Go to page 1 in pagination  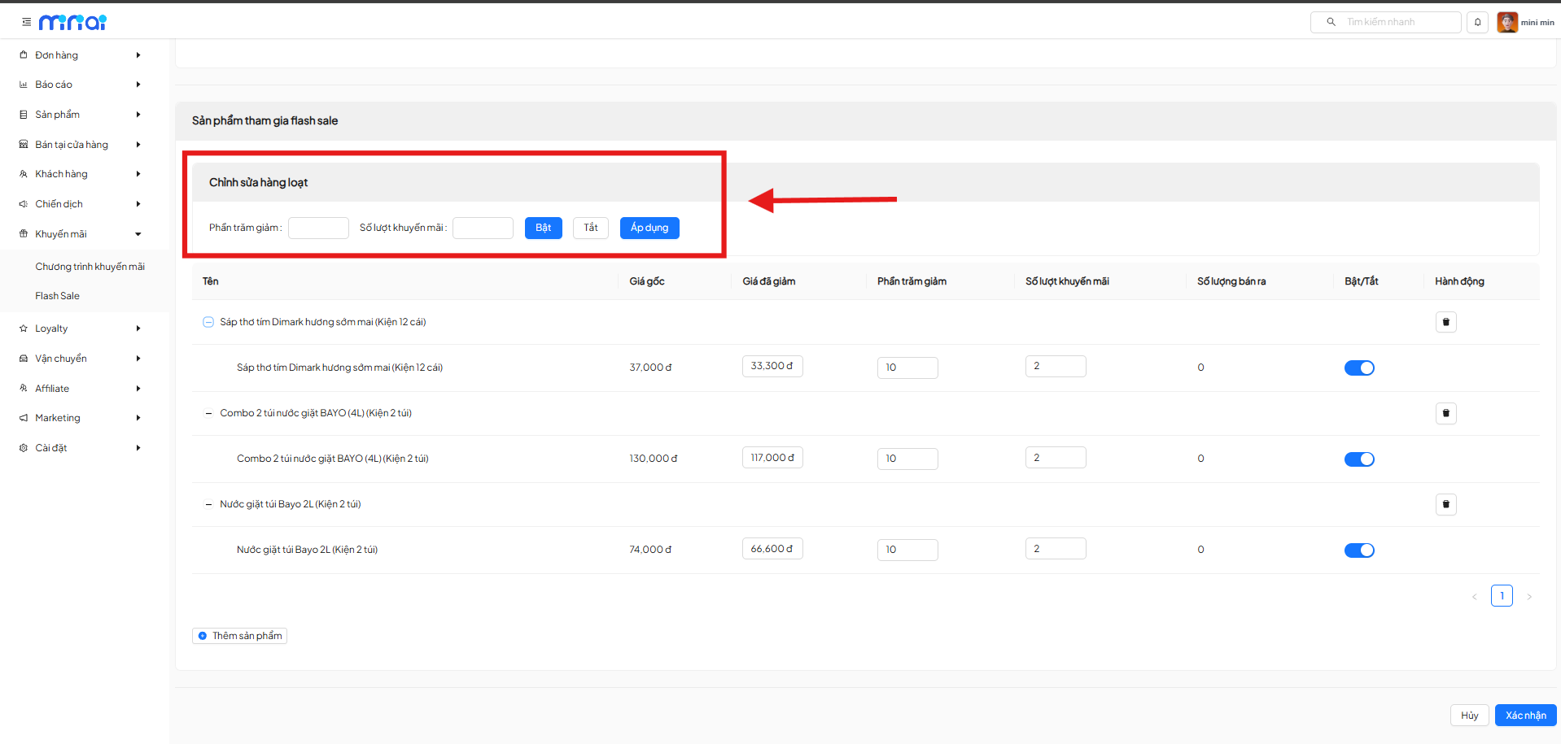tap(1502, 596)
